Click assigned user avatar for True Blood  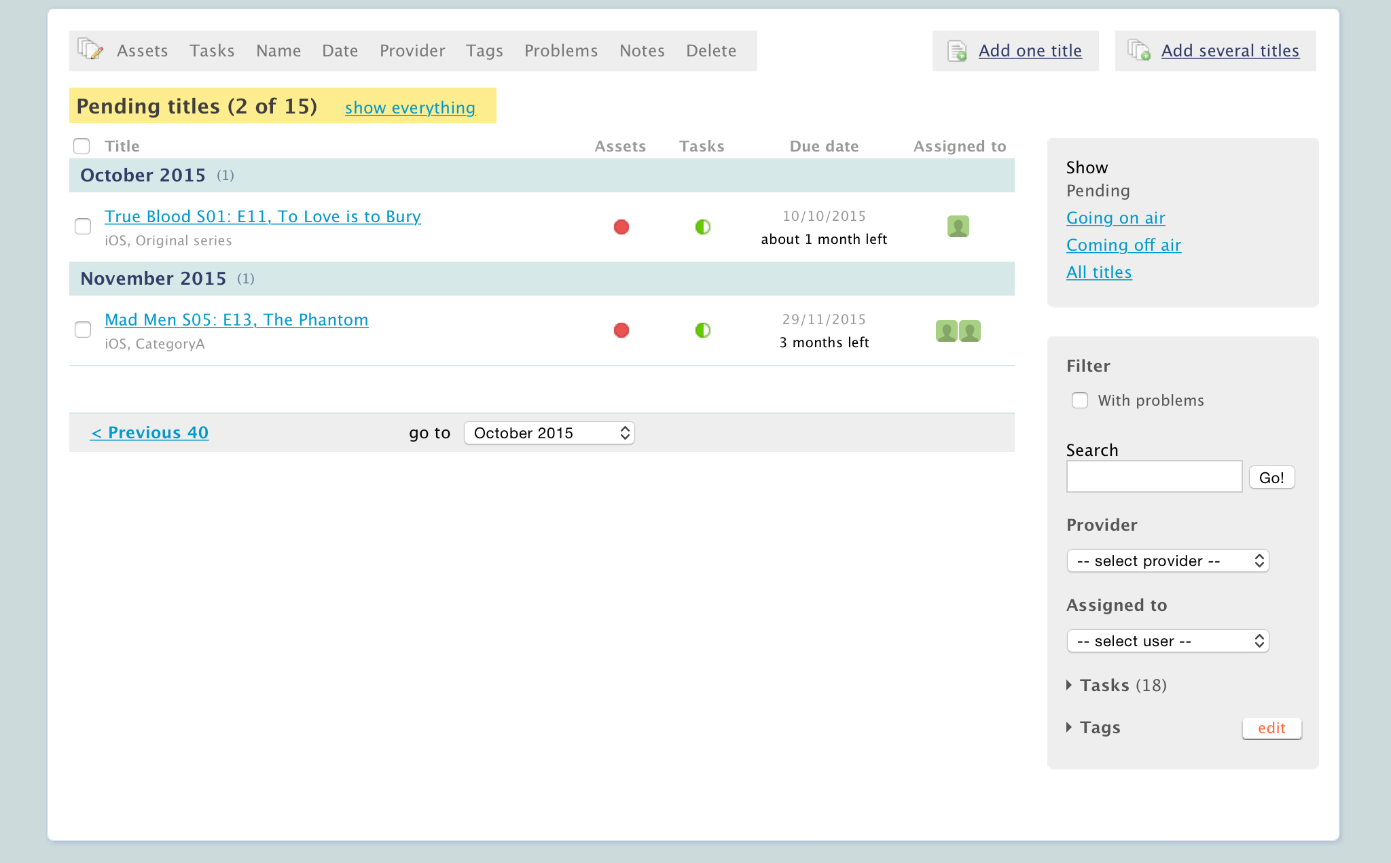click(x=958, y=226)
